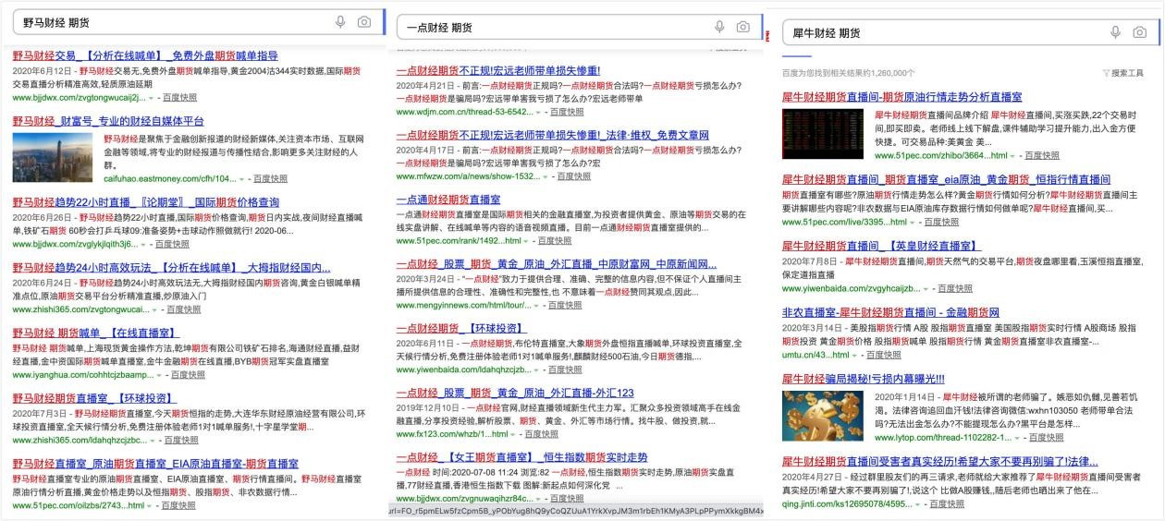The image size is (1165, 521).
Task: Open 百度快照 for caifuhao.eastmoney.com result
Action: (271, 178)
